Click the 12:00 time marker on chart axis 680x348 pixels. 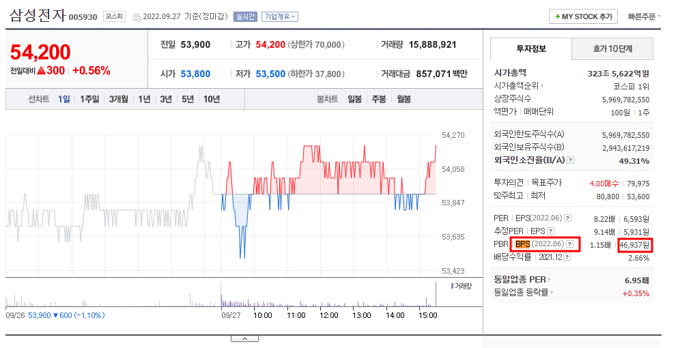pos(329,315)
